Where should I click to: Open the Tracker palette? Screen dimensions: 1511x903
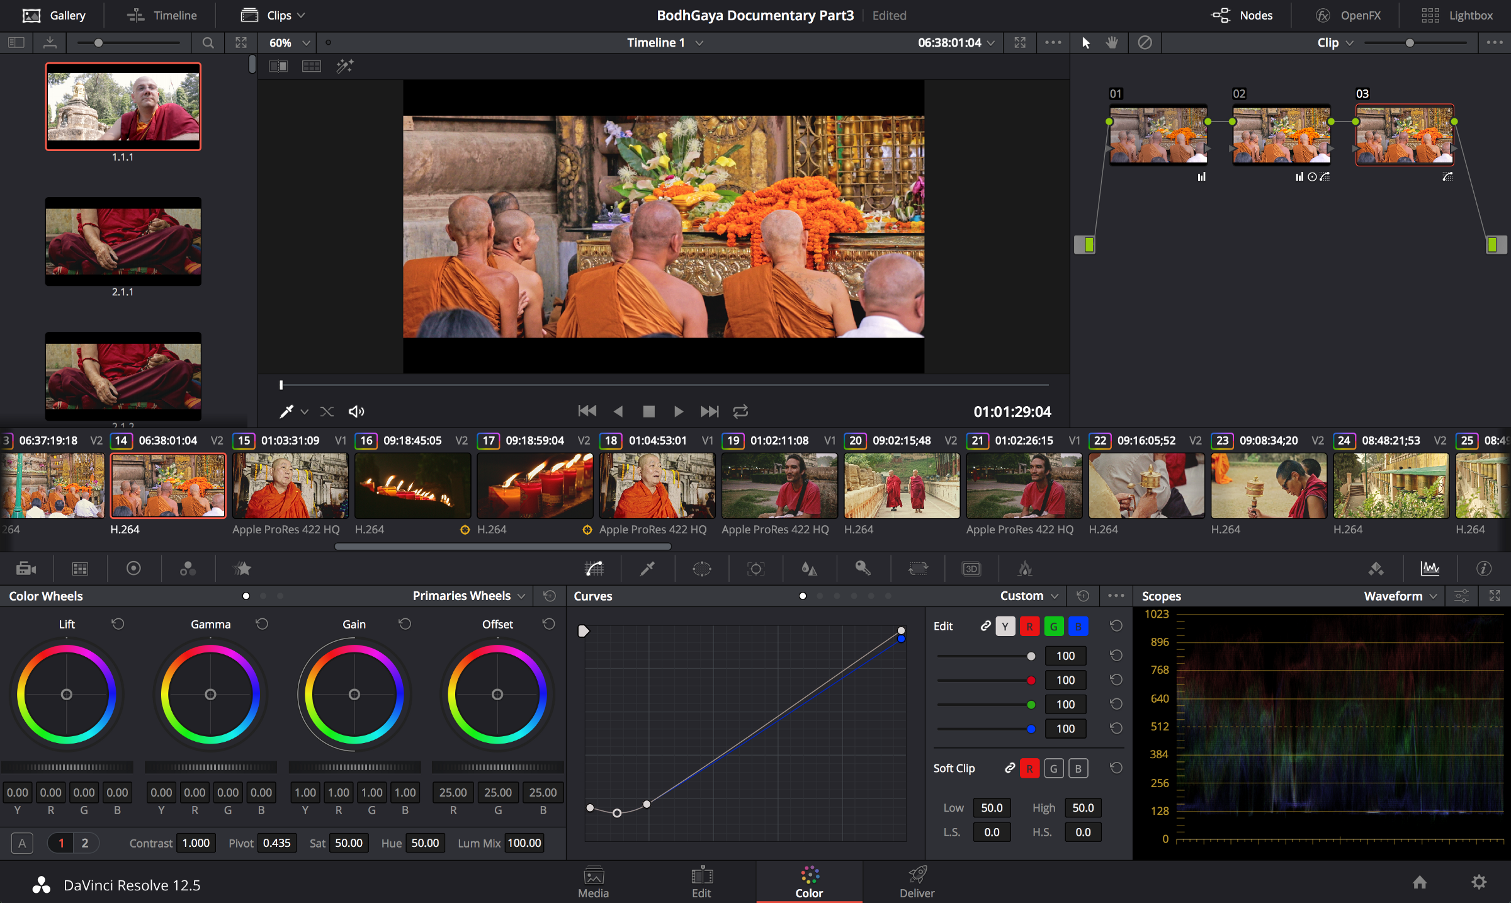[x=756, y=569]
